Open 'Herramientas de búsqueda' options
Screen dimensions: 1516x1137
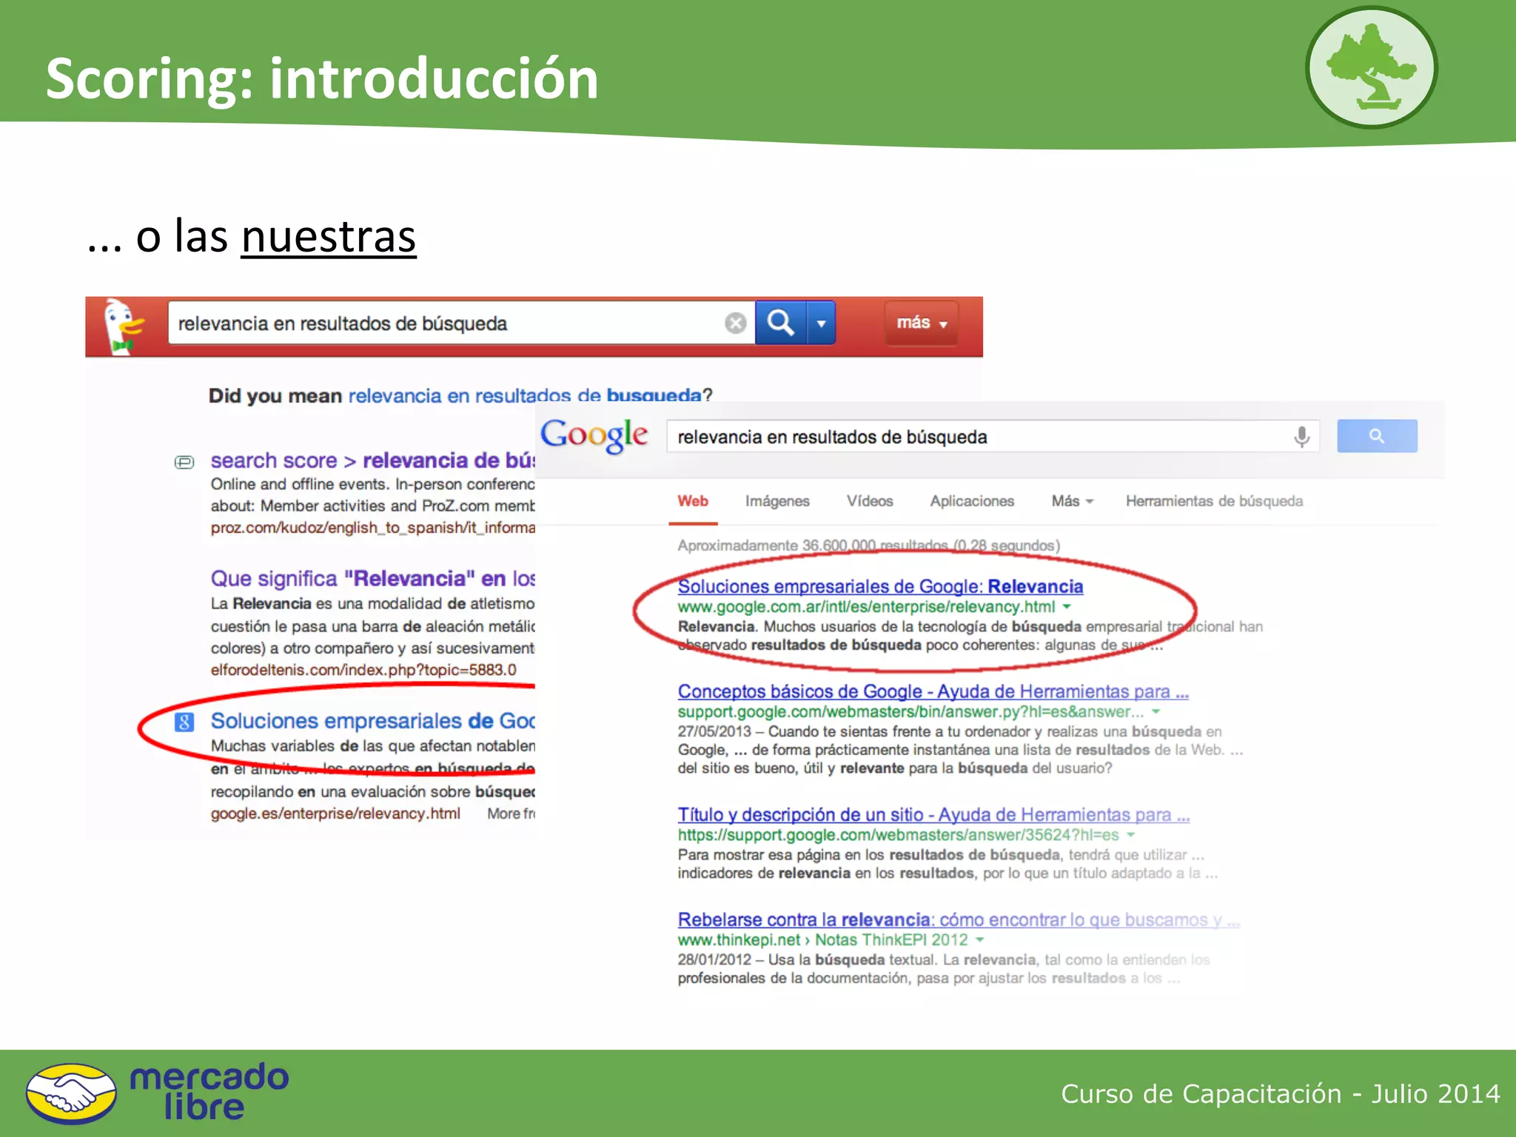(1214, 501)
